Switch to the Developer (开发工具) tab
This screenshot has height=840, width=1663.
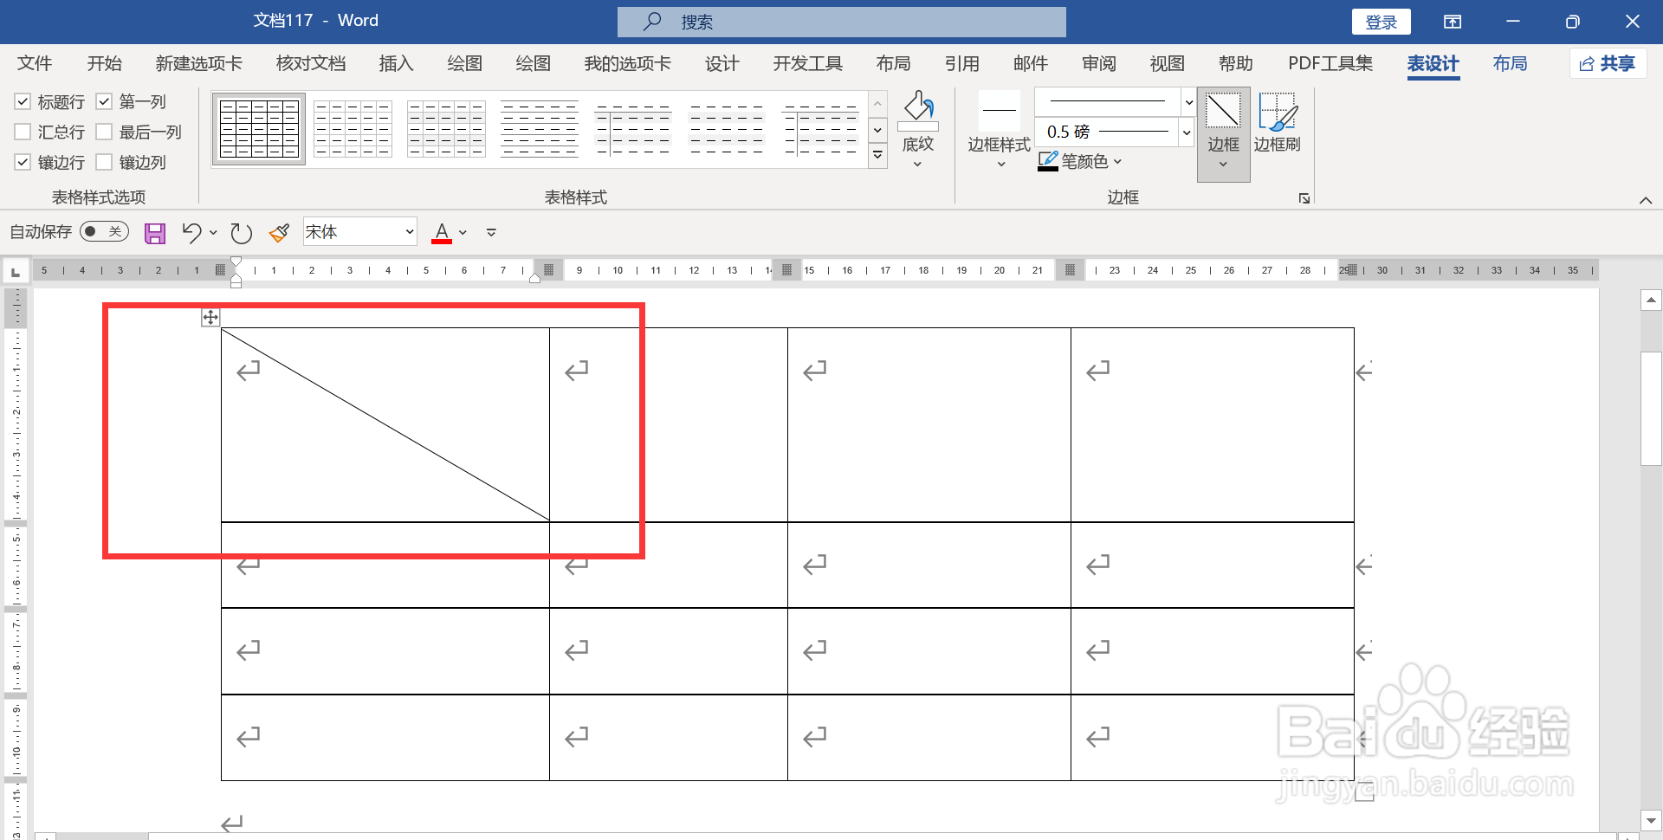point(807,64)
